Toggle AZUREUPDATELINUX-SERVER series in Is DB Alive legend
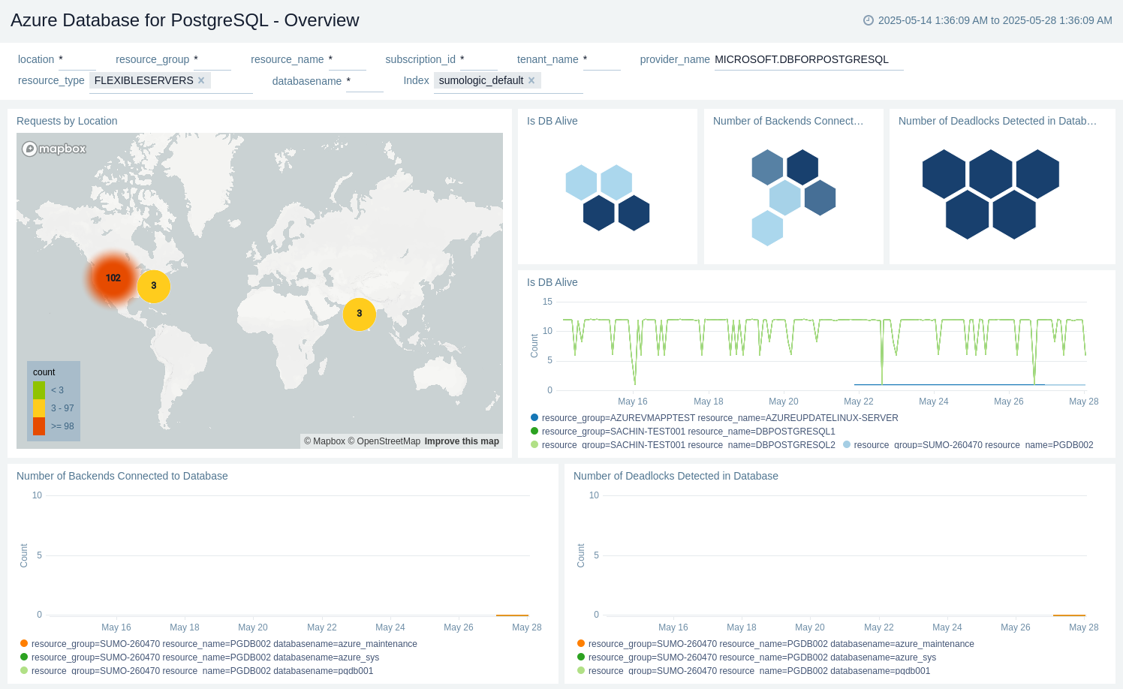The image size is (1123, 689). [715, 418]
